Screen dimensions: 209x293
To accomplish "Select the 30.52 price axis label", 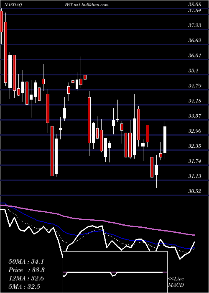I will [x=194, y=191].
